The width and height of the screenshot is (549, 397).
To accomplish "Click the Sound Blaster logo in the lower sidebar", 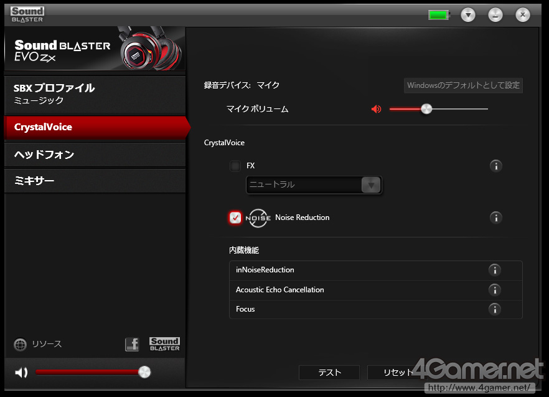I will point(164,344).
